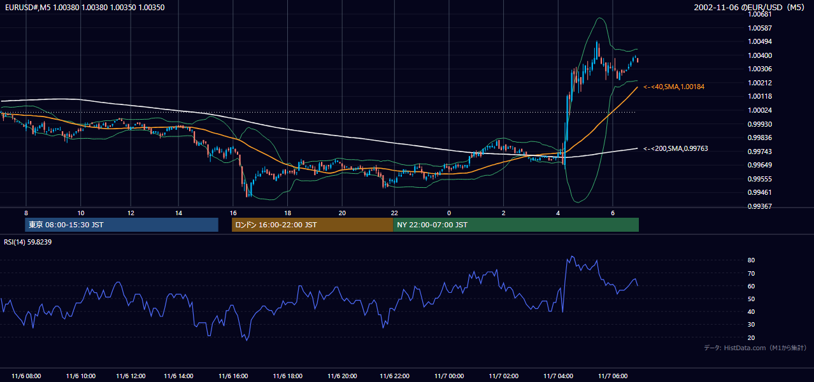Click the 11/7 04:00 time axis label
Screen dimensions: 814x382
click(x=559, y=376)
